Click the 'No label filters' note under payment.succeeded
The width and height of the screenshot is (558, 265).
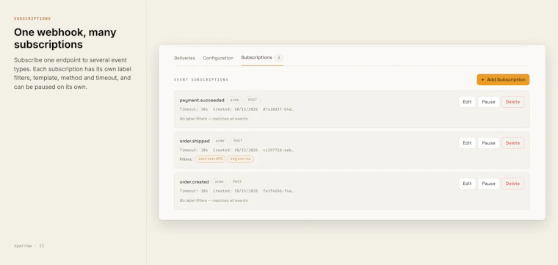214,119
